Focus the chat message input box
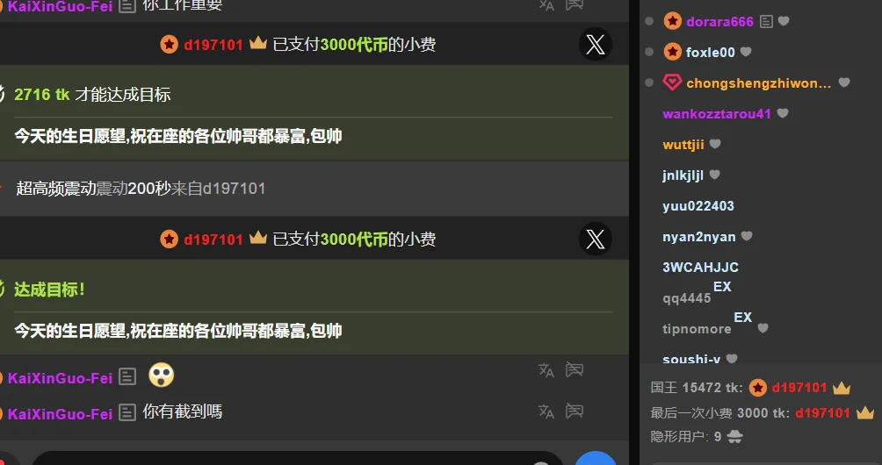882x465 pixels. click(x=297, y=458)
